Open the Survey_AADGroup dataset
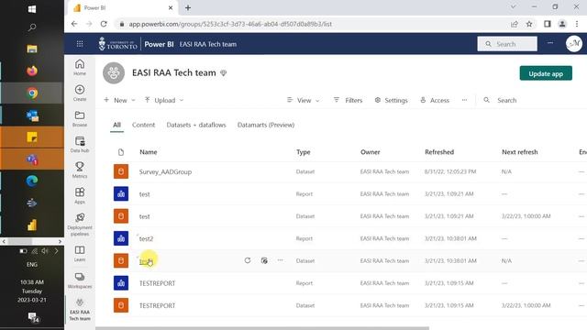587x330 pixels. coord(165,171)
